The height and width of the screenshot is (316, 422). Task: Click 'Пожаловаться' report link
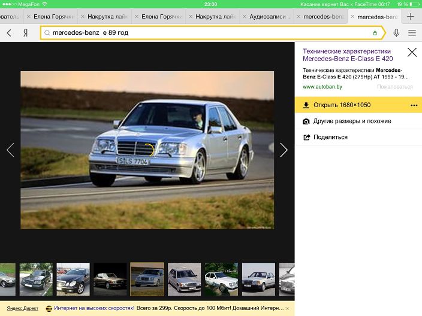point(395,87)
